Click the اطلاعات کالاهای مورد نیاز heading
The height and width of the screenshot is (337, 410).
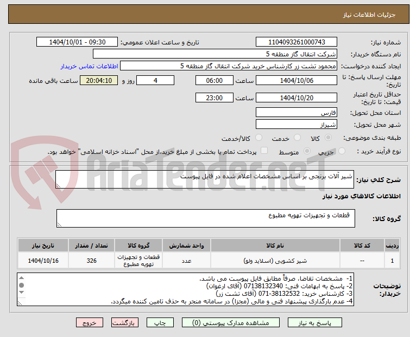pyautogui.click(x=361, y=196)
